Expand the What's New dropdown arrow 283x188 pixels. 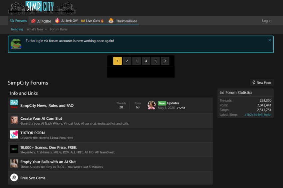tap(46, 30)
